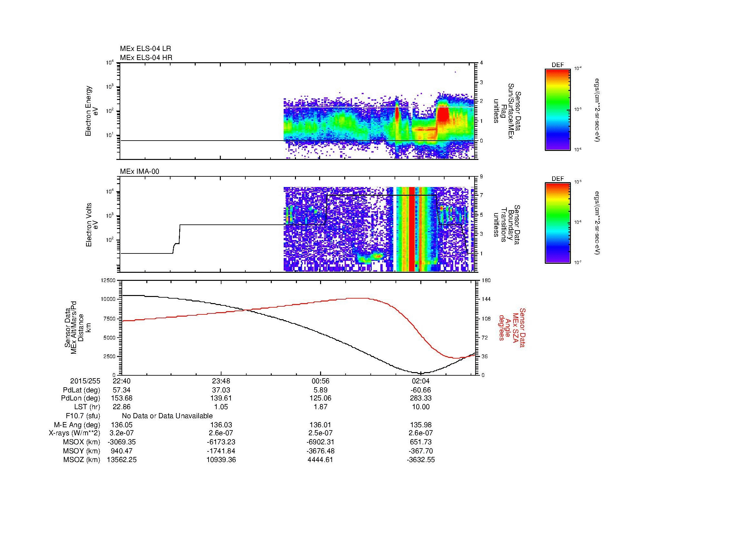Click PdLat value -60.66
This screenshot has width=754, height=533.
(421, 390)
